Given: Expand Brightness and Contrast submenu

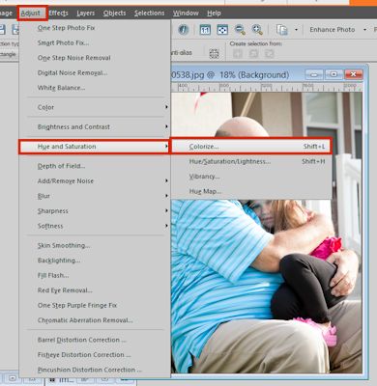Looking at the screenshot, I should click(x=95, y=127).
